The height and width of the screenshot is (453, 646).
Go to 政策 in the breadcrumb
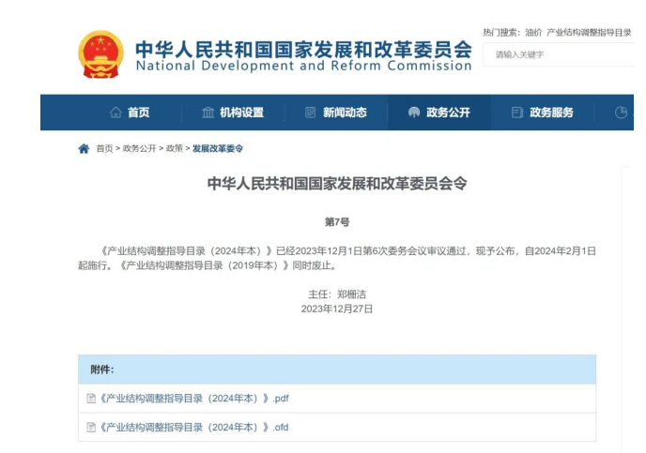coord(175,148)
